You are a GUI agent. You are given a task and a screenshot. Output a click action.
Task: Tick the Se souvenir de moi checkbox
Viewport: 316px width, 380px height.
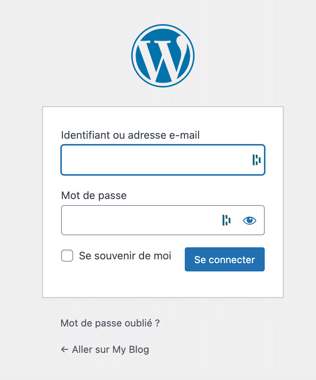click(x=67, y=256)
